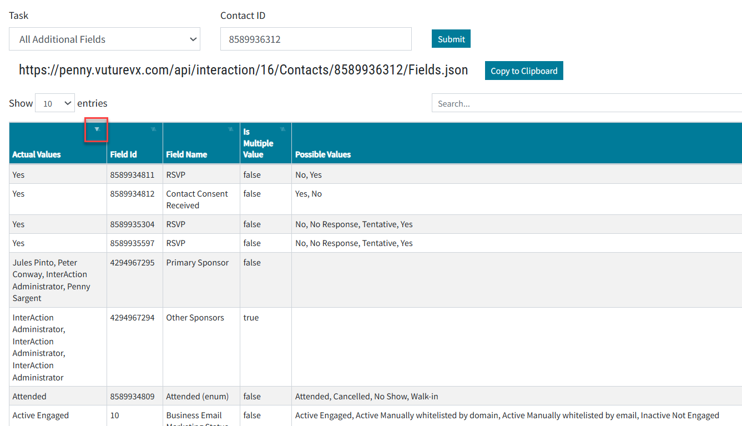Click the Field Name column sort icon
The image size is (742, 426).
tap(230, 129)
